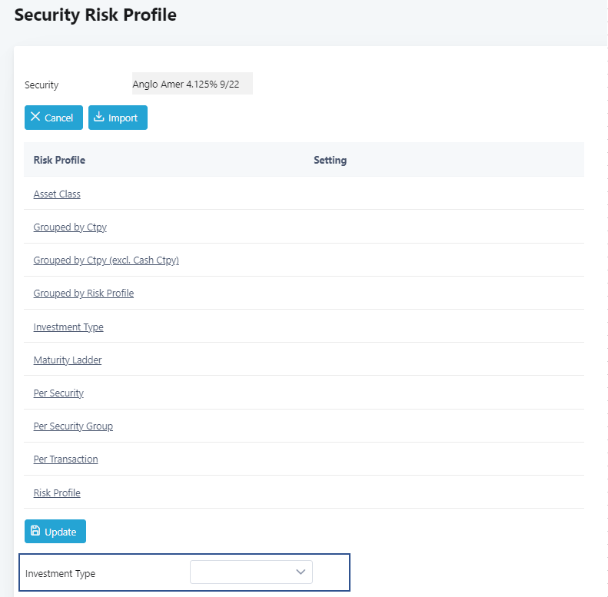Open the Maturity Ladder link

pyautogui.click(x=68, y=360)
